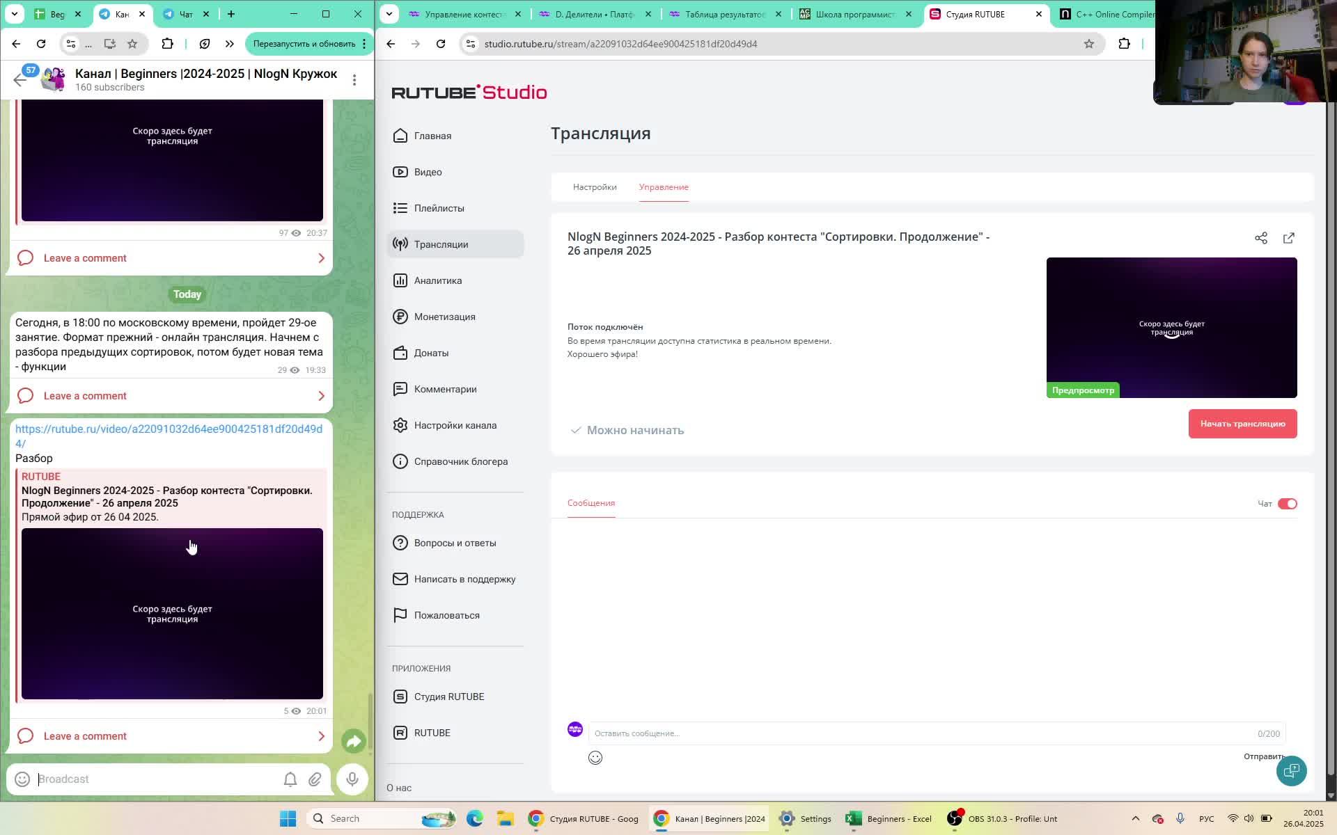The height and width of the screenshot is (835, 1337).
Task: Switch to the Настройки tab
Action: pos(594,187)
